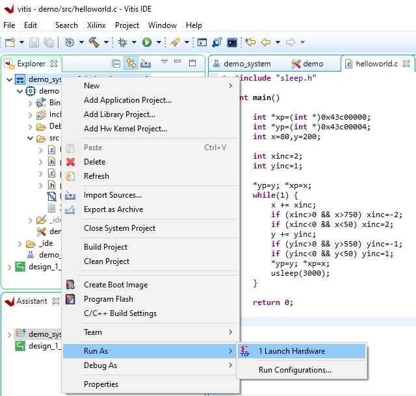The width and height of the screenshot is (416, 396).
Task: Open the Xilinx menu in menu bar
Action: pyautogui.click(x=96, y=25)
